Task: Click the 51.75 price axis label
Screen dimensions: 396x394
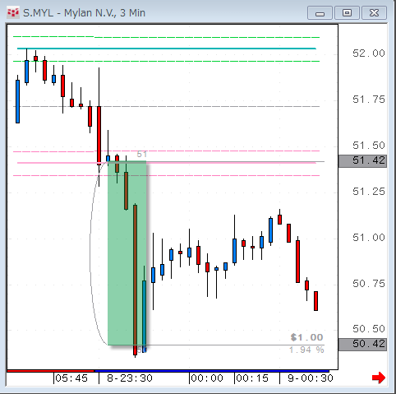Action: click(x=369, y=100)
